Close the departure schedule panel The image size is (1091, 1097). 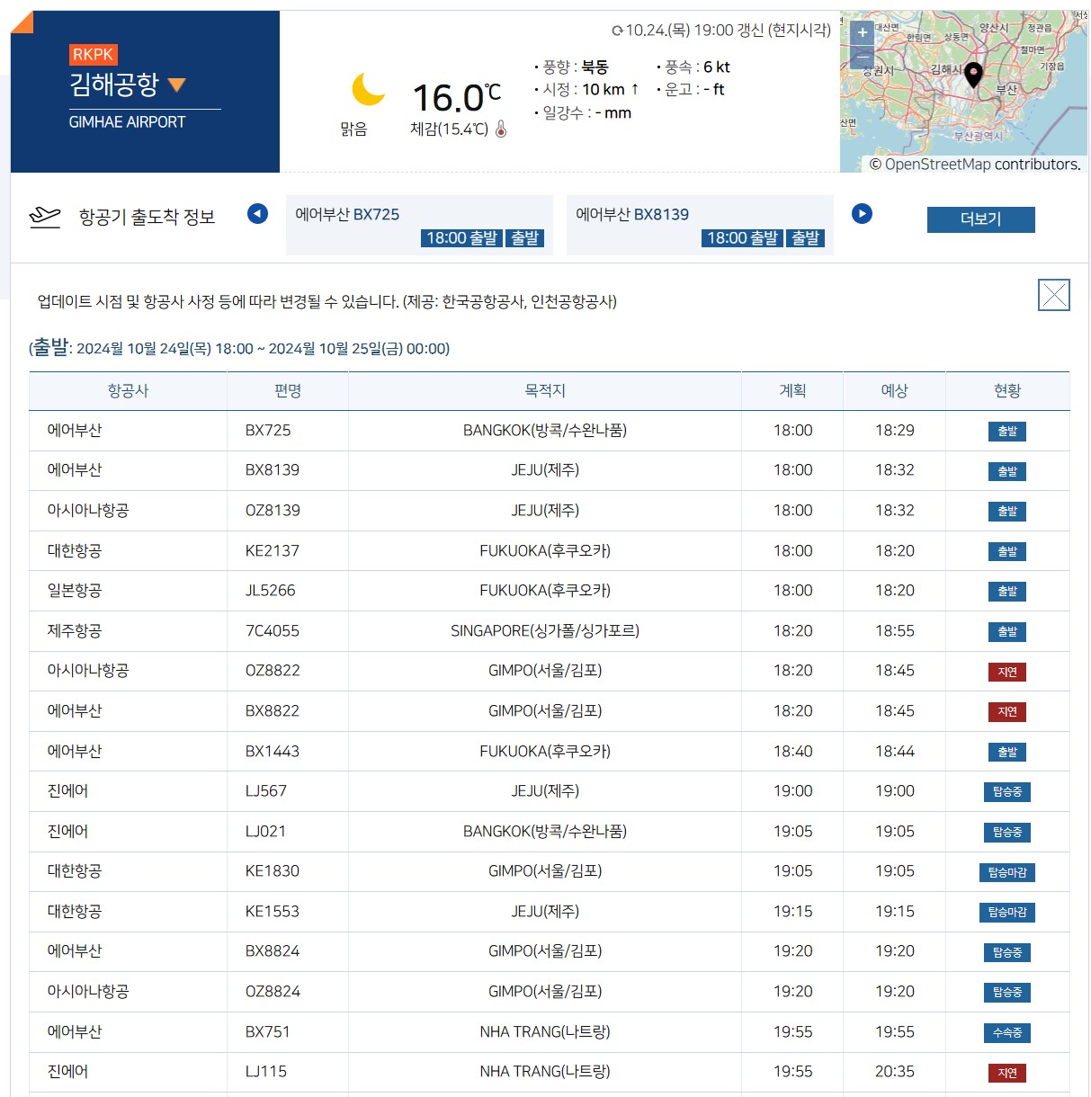(1053, 295)
